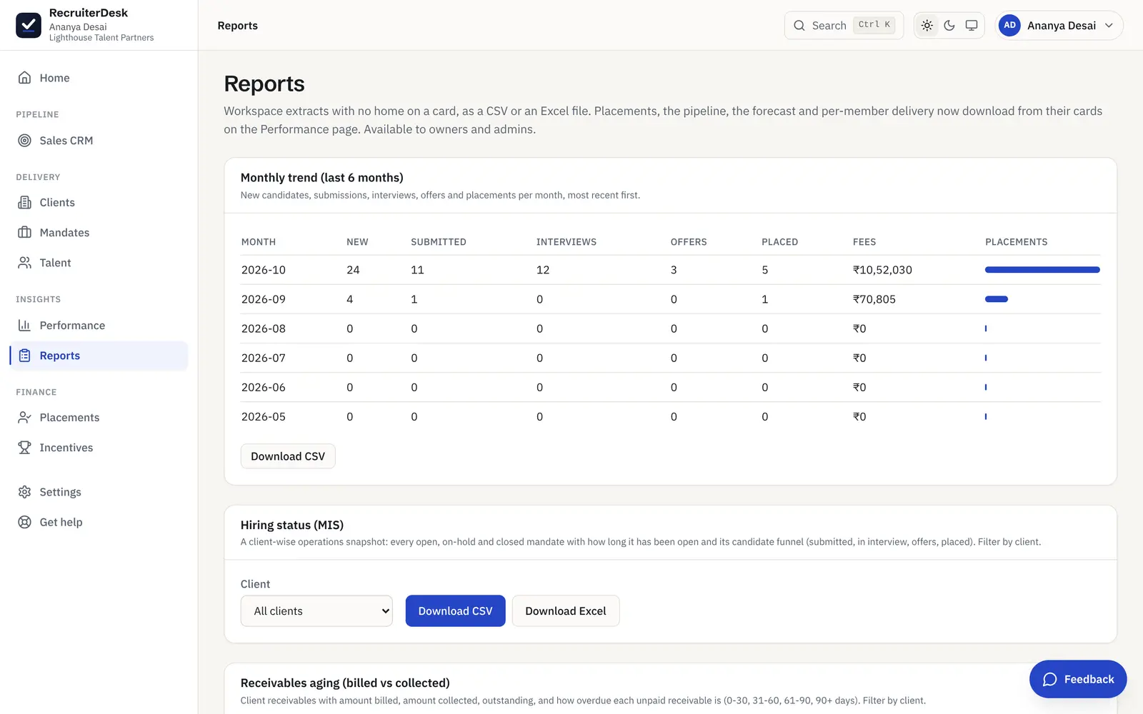The height and width of the screenshot is (714, 1143).
Task: Click the Receivables aging heading
Action: (x=345, y=683)
